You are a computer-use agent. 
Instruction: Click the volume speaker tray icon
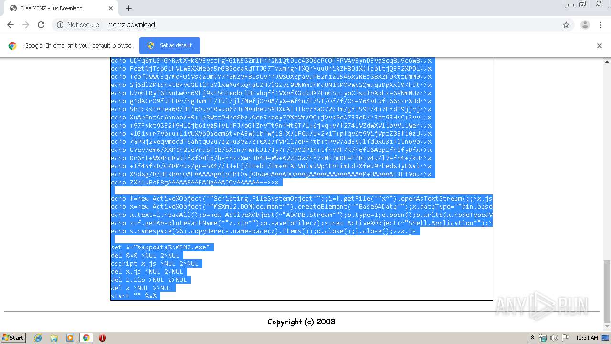pos(554,338)
